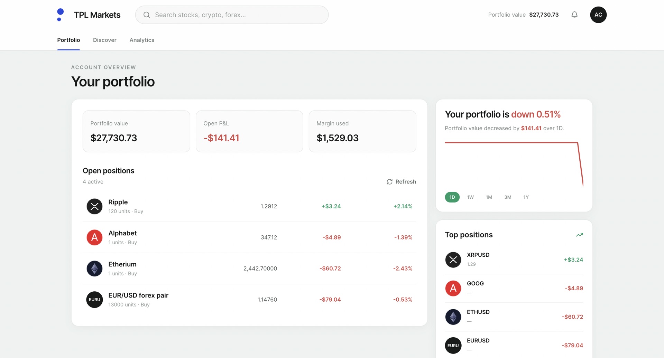Screen dimensions: 664x358
Task: Click Alphabet loss -$4.89 in Open positions
Action: pos(332,237)
